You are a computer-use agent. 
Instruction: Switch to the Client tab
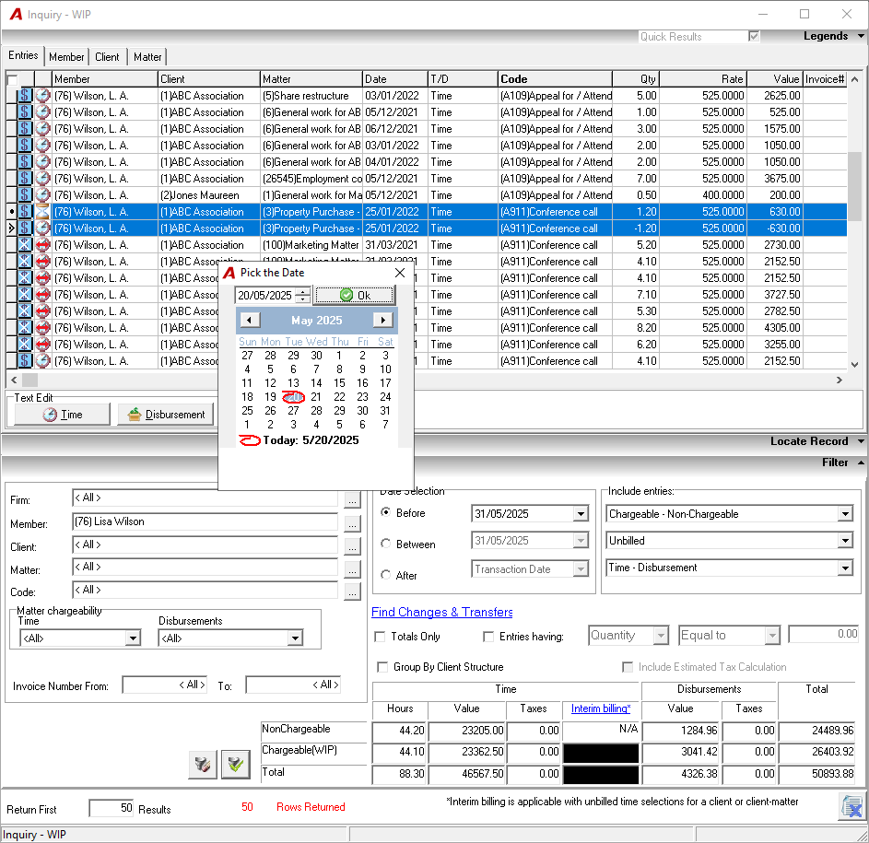107,57
